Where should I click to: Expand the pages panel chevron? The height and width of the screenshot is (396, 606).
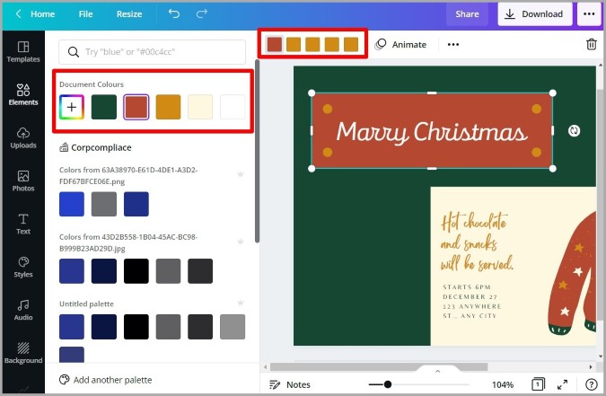pos(437,371)
